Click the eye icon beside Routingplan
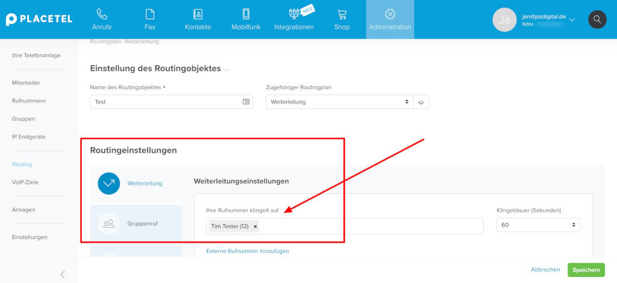 click(x=421, y=102)
